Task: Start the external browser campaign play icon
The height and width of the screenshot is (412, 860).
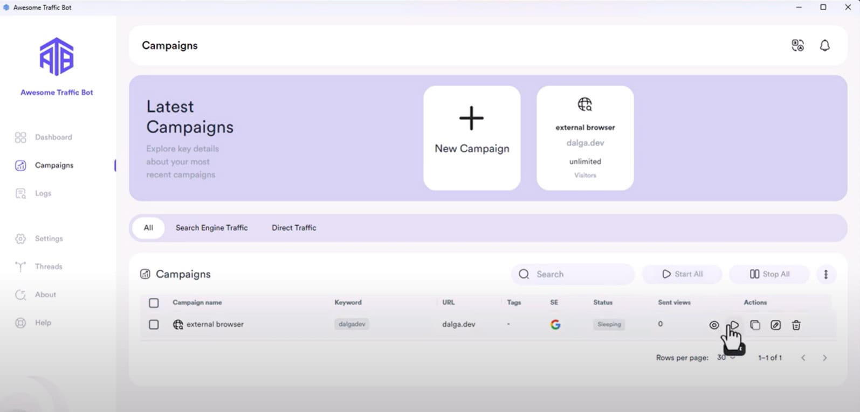Action: [x=734, y=325]
